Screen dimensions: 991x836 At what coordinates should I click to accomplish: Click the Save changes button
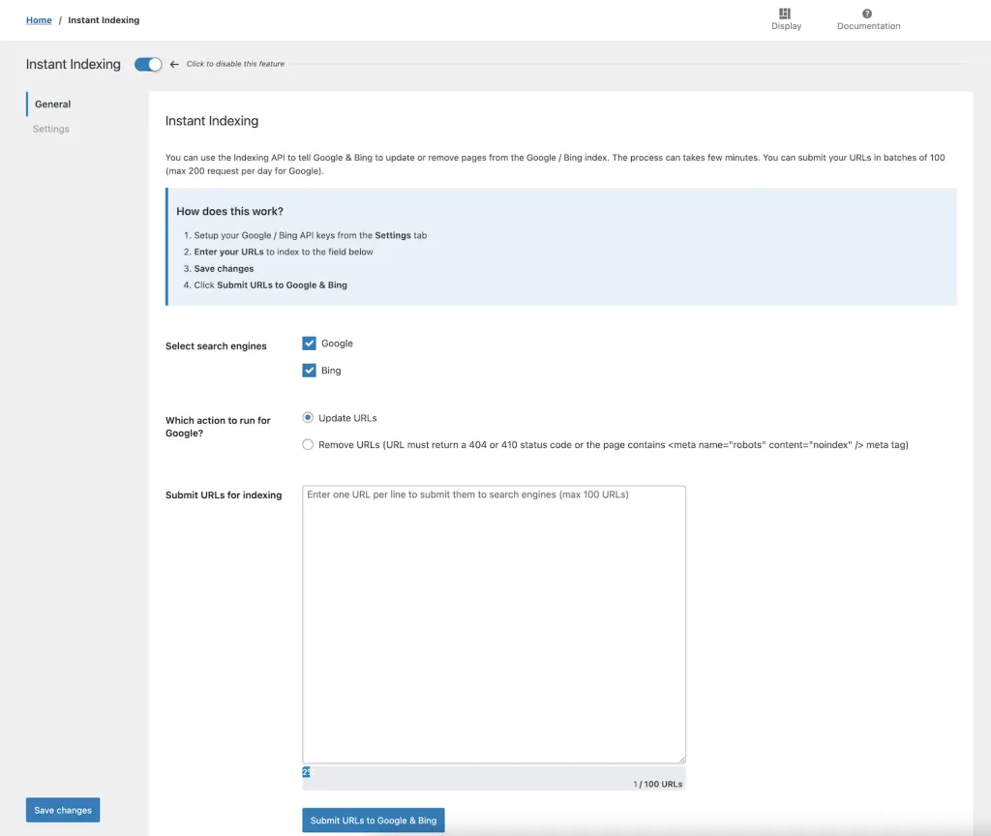pos(63,810)
